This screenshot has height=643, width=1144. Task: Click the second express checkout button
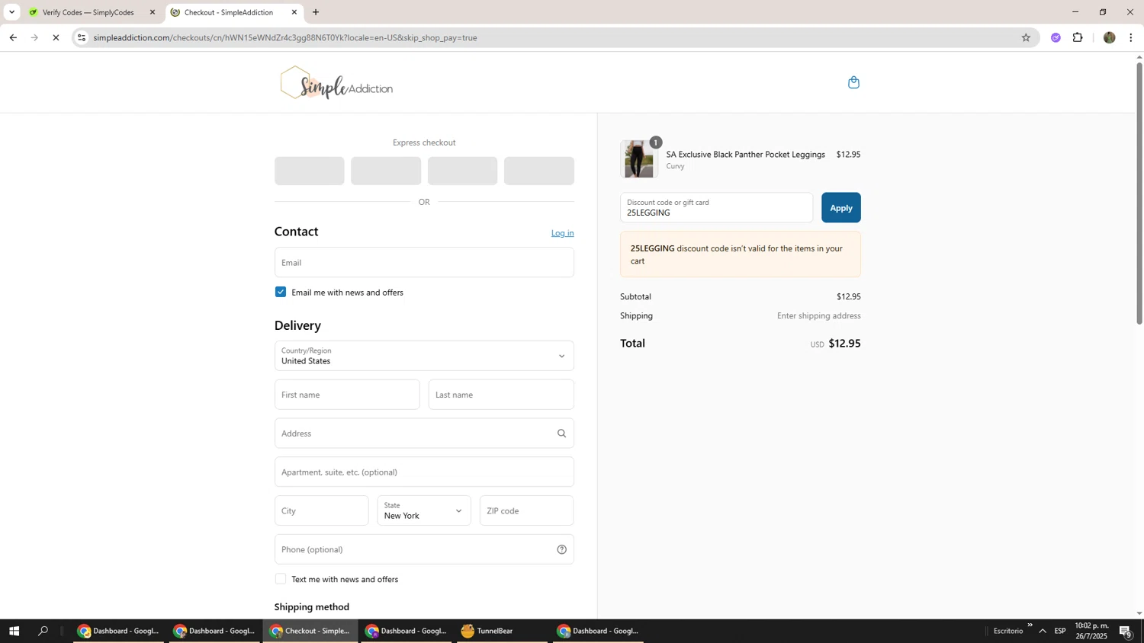point(386,171)
